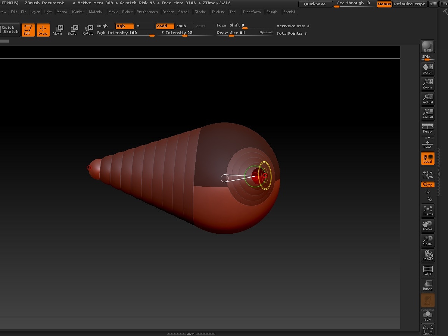The width and height of the screenshot is (448, 336).
Task: Enable Zsub sculpting mode
Action: [x=181, y=26]
